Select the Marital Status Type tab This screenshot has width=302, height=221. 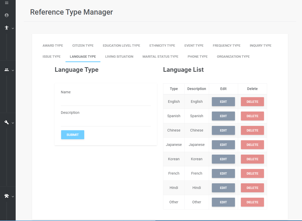tap(161, 57)
